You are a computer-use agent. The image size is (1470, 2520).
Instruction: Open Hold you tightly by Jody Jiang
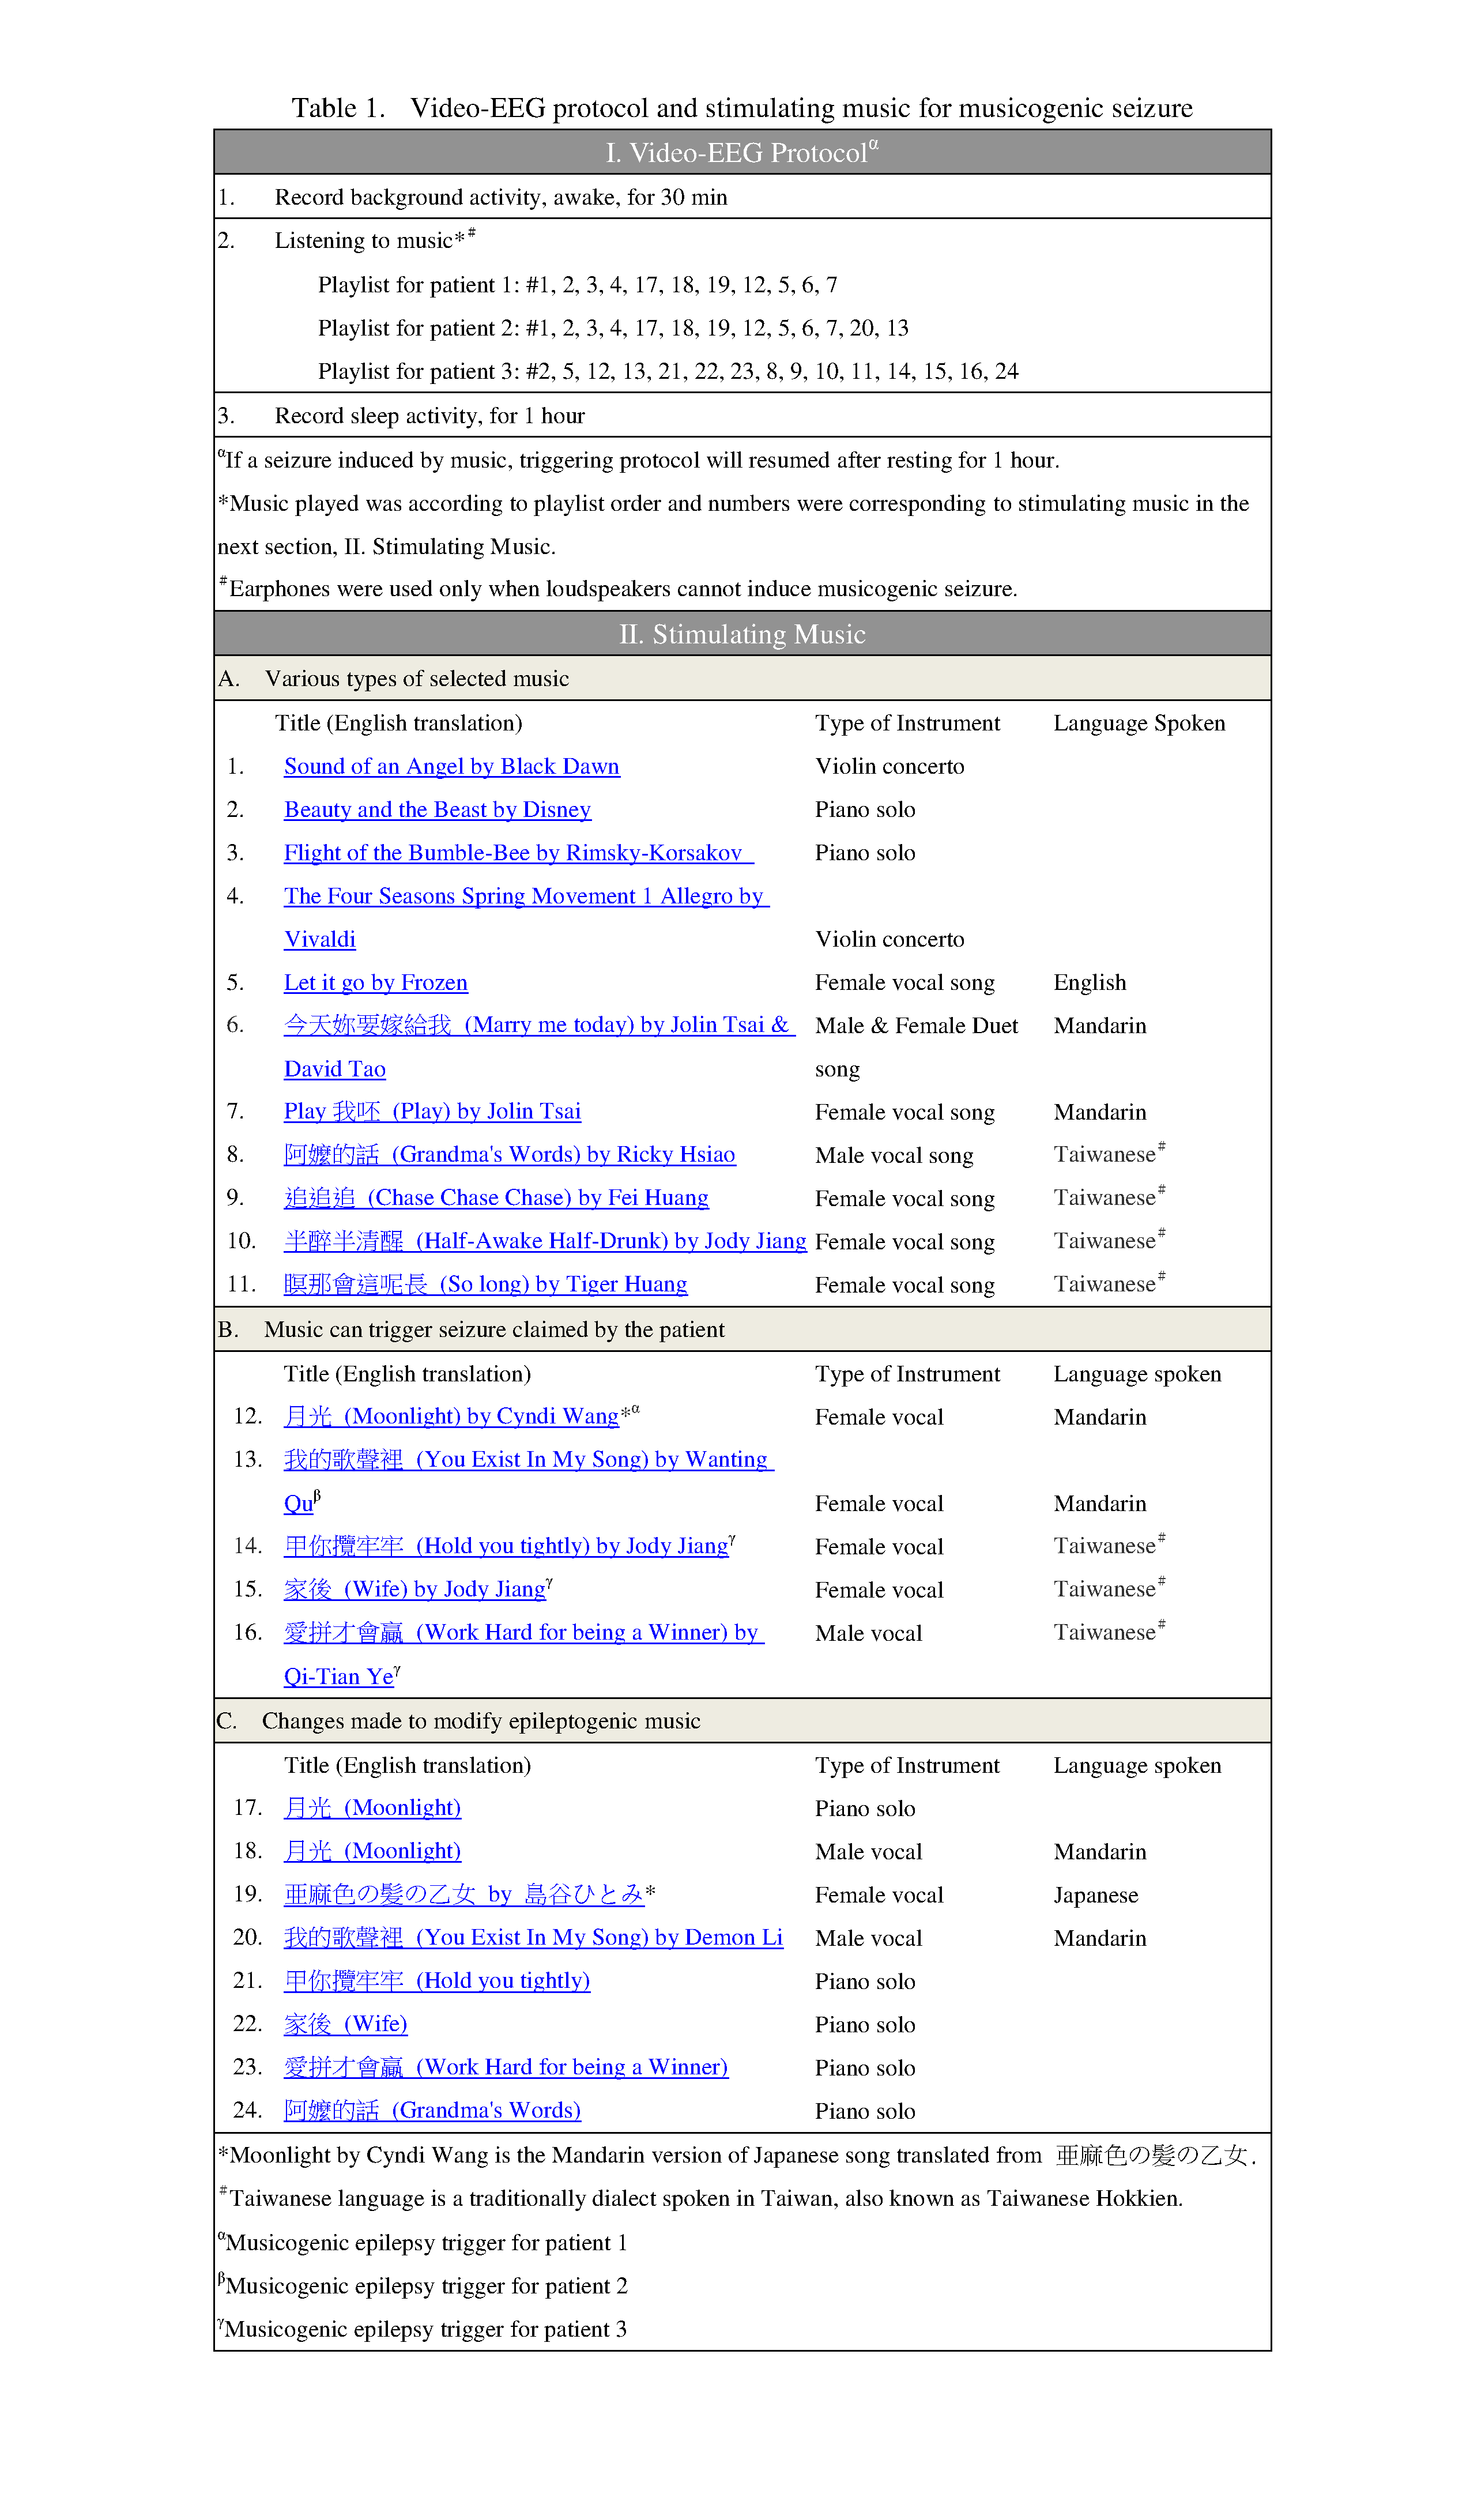coord(506,1546)
